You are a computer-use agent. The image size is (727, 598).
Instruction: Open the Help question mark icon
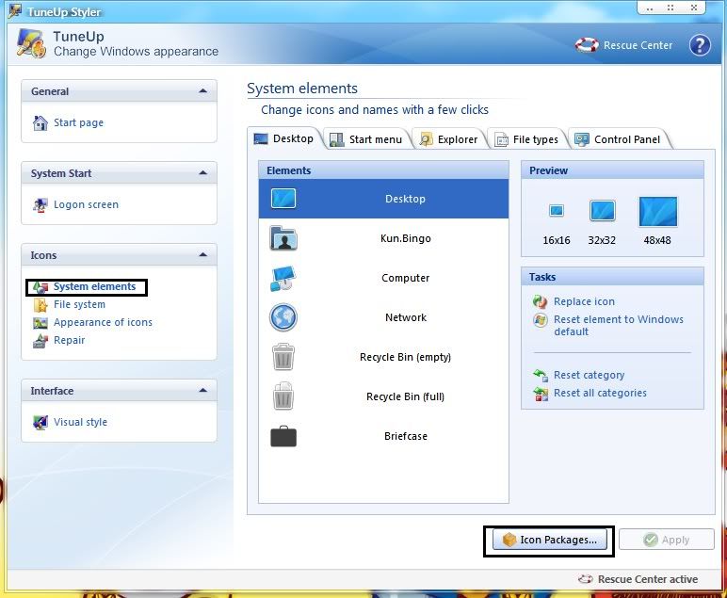(699, 45)
